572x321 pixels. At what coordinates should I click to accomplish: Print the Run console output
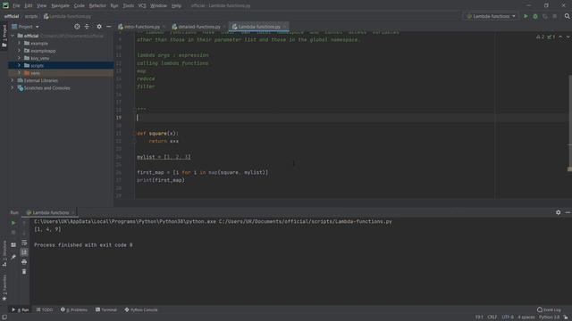point(24,261)
